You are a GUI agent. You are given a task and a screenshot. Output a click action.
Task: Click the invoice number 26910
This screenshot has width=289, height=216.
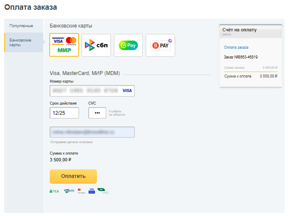[227, 35]
